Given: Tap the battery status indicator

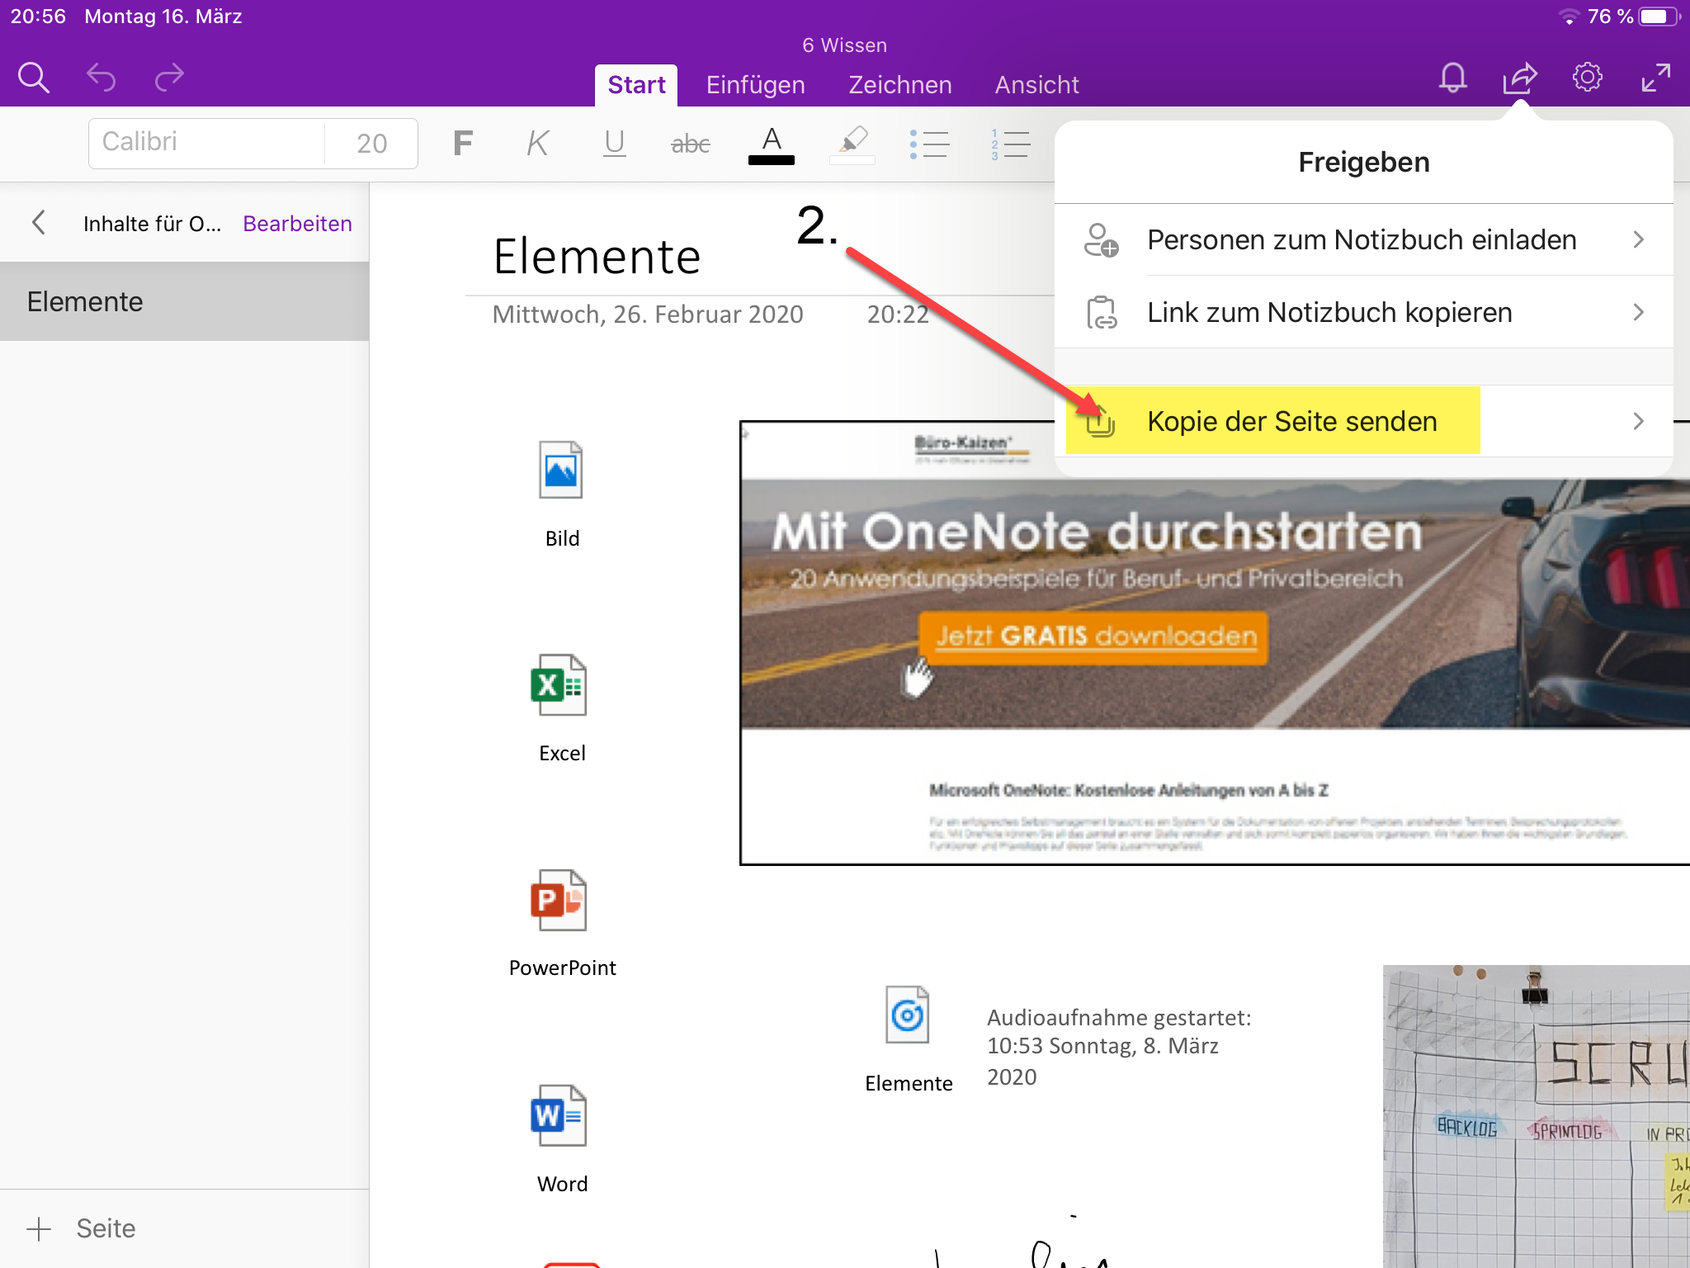Looking at the screenshot, I should 1658,17.
